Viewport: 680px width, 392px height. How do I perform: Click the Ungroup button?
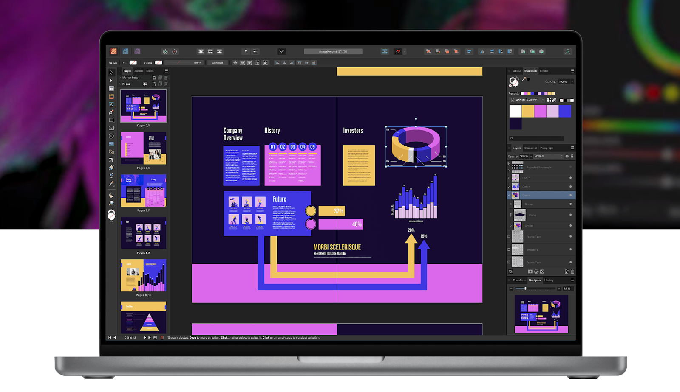click(x=218, y=63)
